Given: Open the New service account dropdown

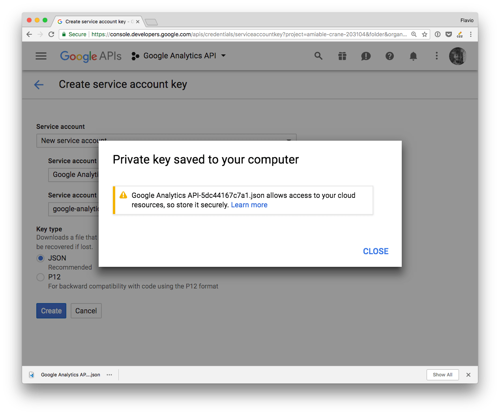Looking at the screenshot, I should coord(166,141).
